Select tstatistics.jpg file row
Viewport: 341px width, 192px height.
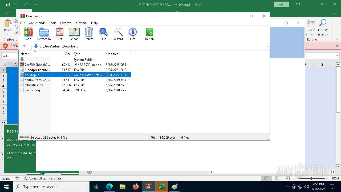tap(75, 85)
